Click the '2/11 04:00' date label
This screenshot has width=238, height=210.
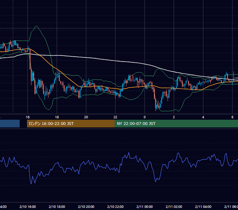click(203, 206)
